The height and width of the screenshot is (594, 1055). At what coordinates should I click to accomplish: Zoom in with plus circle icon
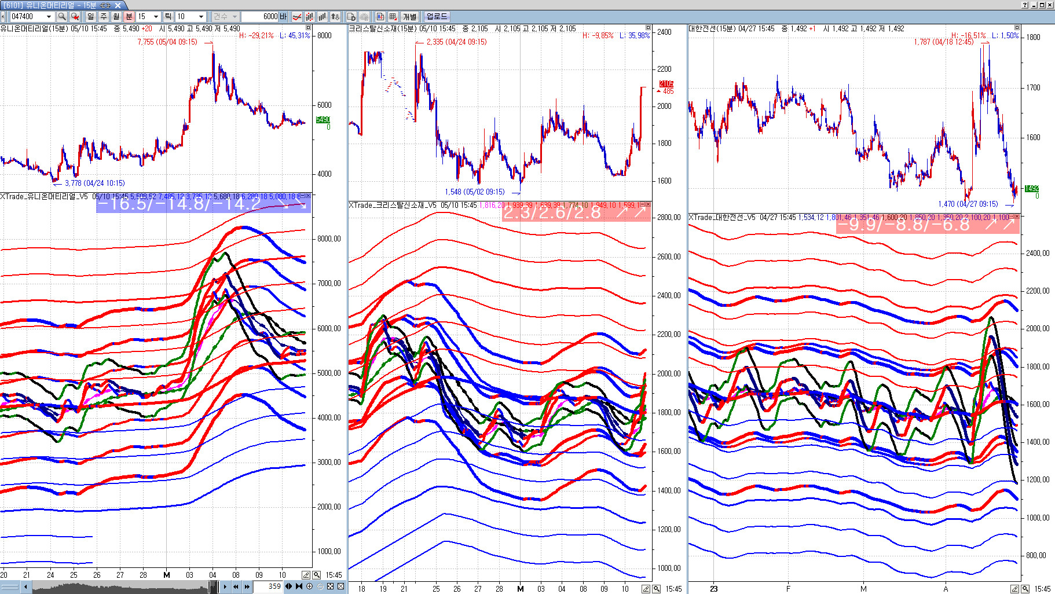pyautogui.click(x=310, y=586)
